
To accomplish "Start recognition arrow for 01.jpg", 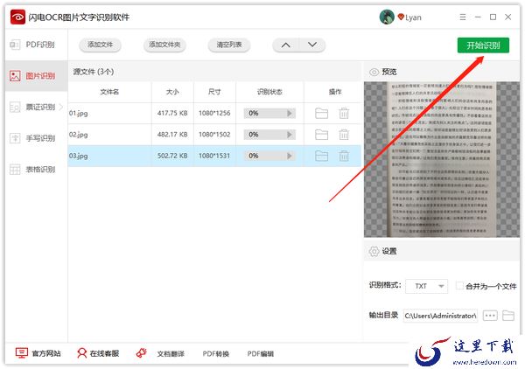I will (290, 113).
